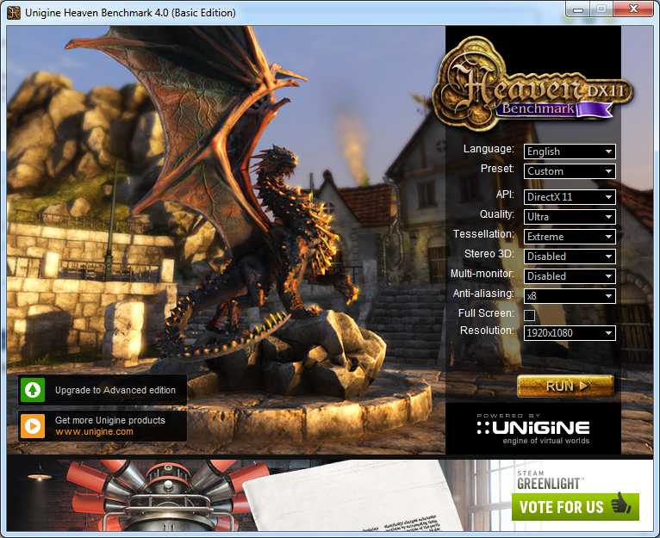Click the Full Screen label
This screenshot has height=538, width=660.
click(486, 313)
